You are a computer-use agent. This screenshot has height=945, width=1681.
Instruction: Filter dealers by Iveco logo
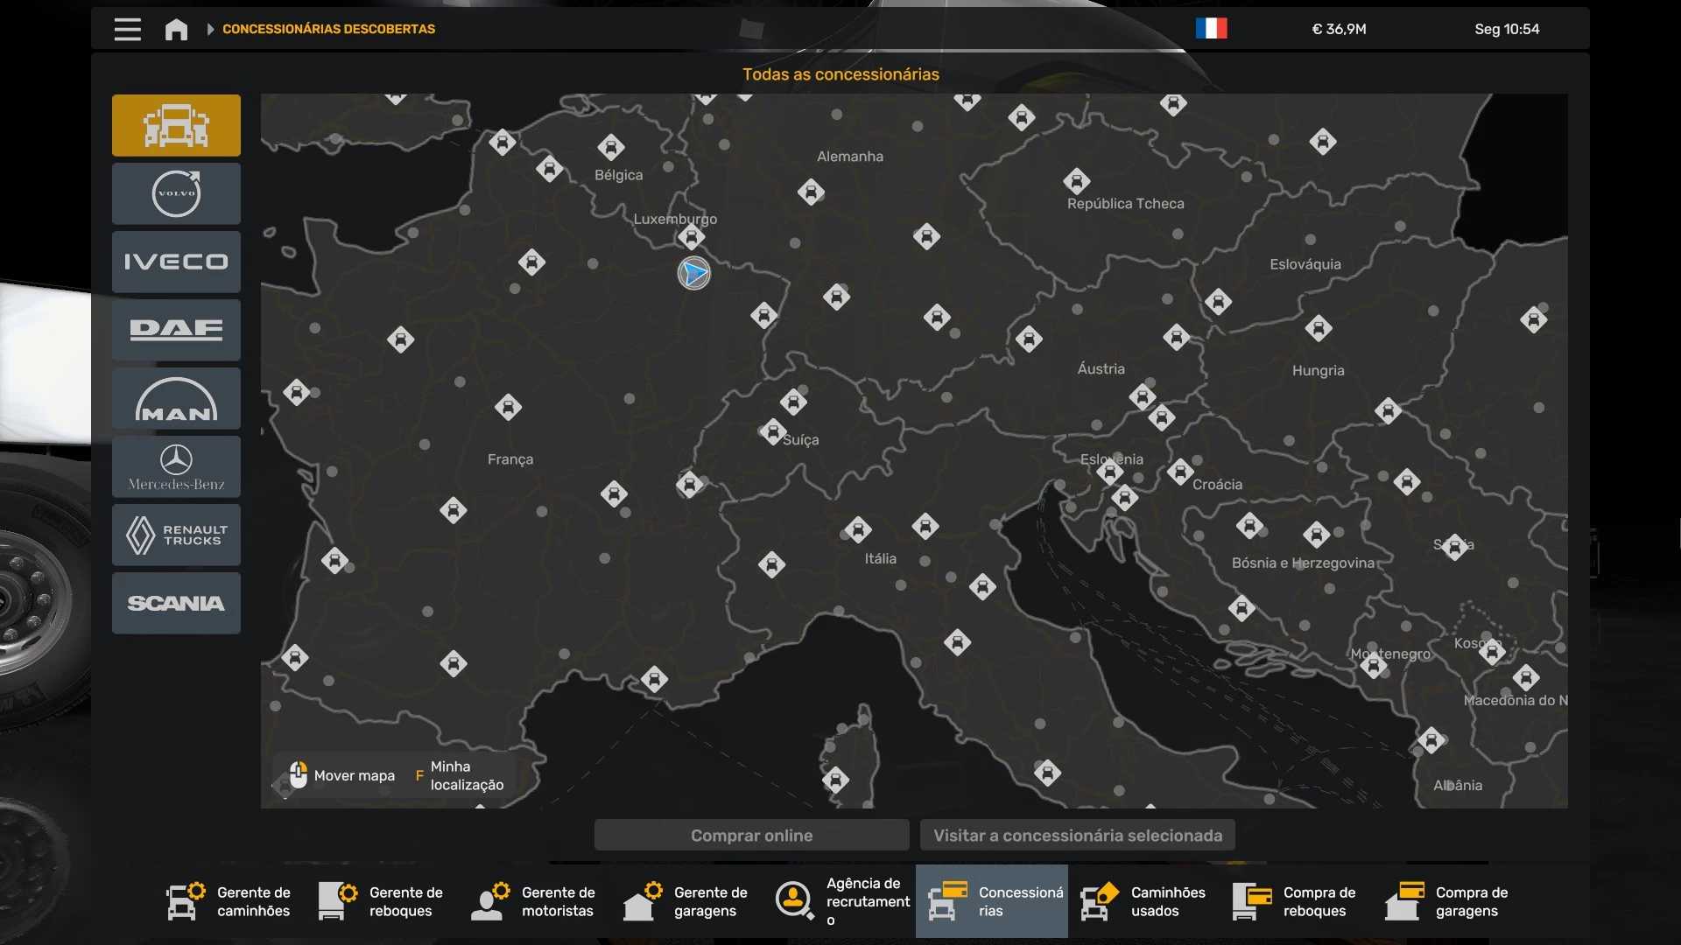point(176,262)
